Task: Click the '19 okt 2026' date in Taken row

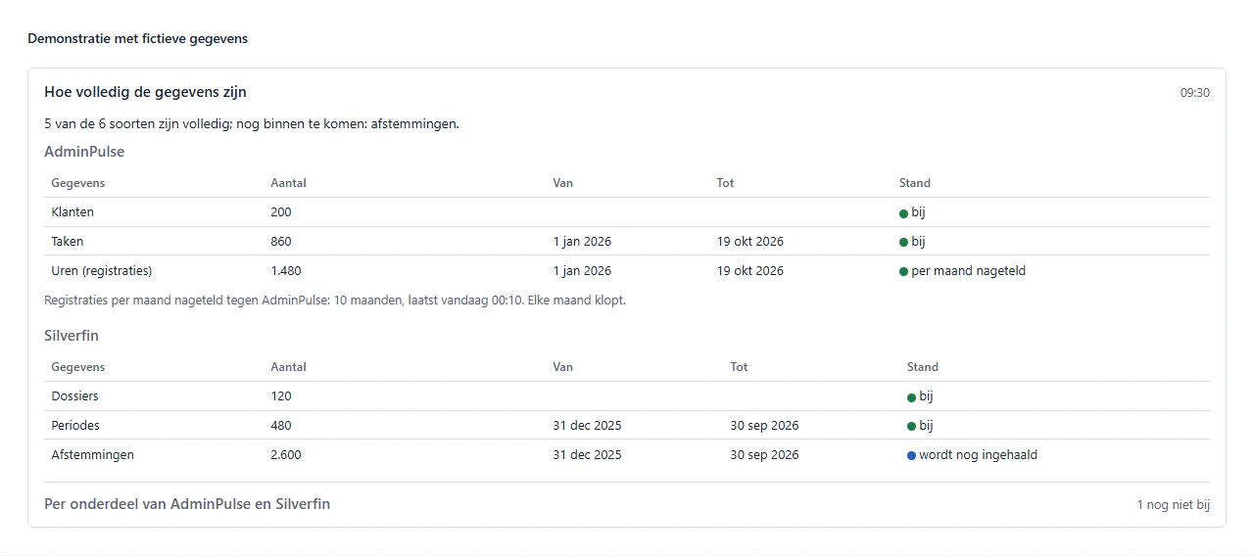Action: (750, 241)
